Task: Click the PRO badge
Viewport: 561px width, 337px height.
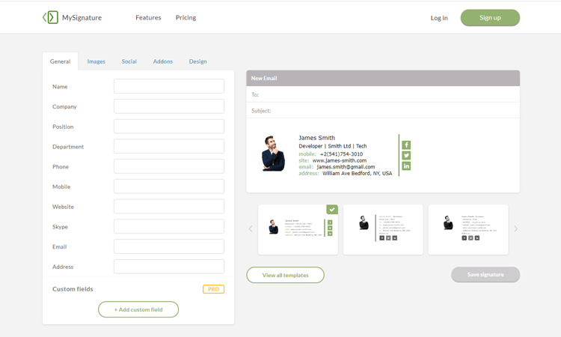Action: pyautogui.click(x=214, y=289)
